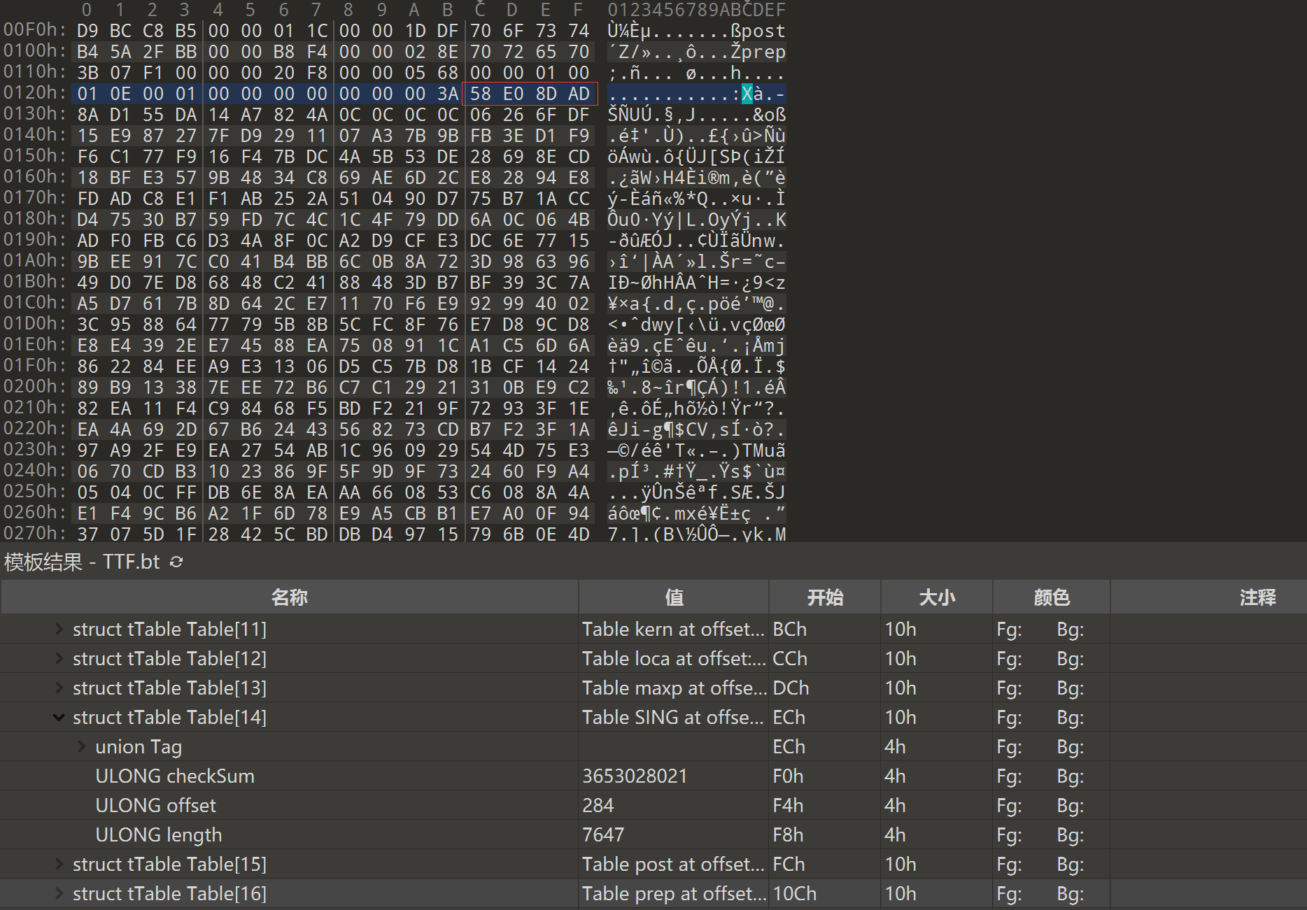Collapse struct tTable Table[14]
Image resolution: width=1307 pixels, height=910 pixels.
(x=59, y=717)
